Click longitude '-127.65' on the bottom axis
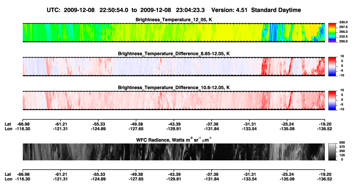 tap(136, 179)
